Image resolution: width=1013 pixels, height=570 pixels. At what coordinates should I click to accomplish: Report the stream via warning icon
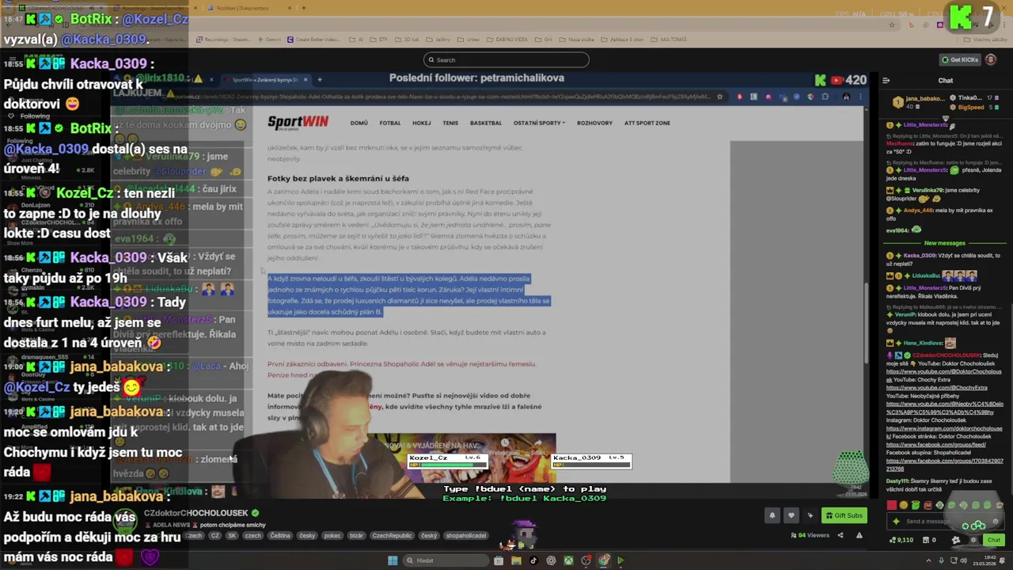pyautogui.click(x=859, y=535)
